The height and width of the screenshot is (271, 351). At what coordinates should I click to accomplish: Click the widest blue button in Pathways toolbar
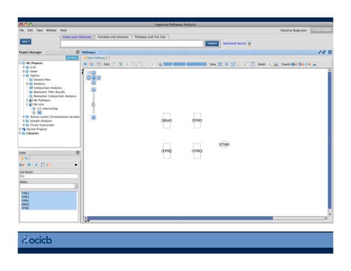(x=196, y=64)
